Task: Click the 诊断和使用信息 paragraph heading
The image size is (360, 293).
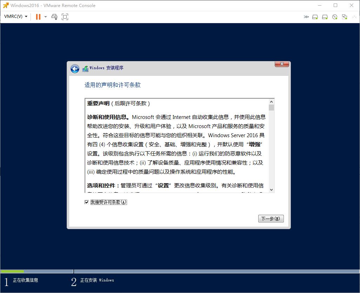Action: click(108, 117)
